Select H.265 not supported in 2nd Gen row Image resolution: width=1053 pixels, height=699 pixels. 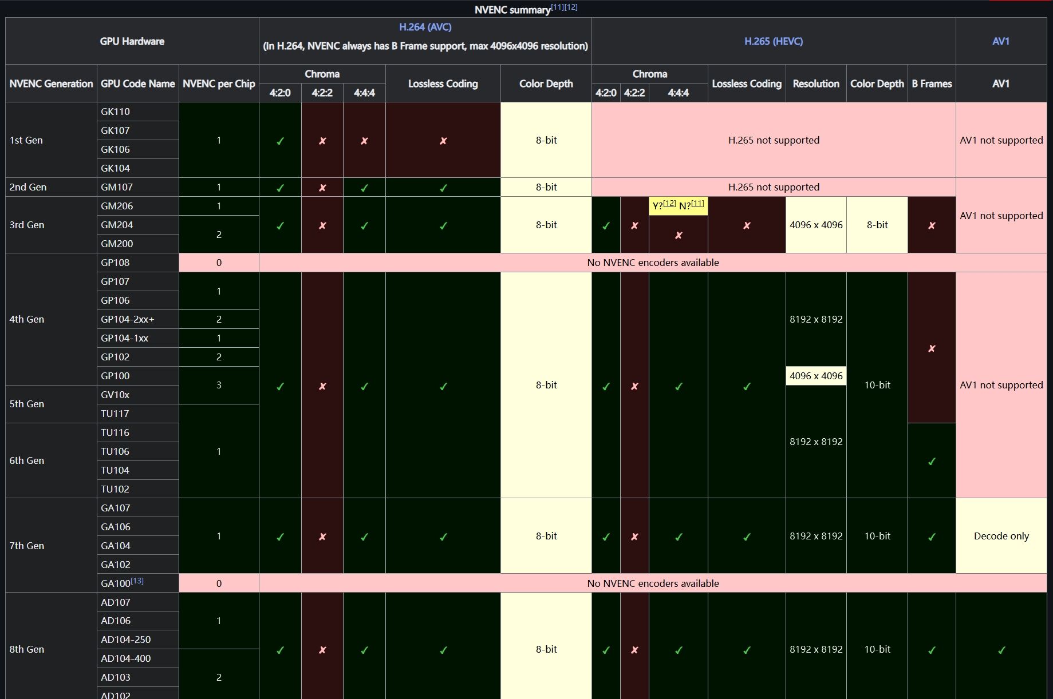click(774, 187)
